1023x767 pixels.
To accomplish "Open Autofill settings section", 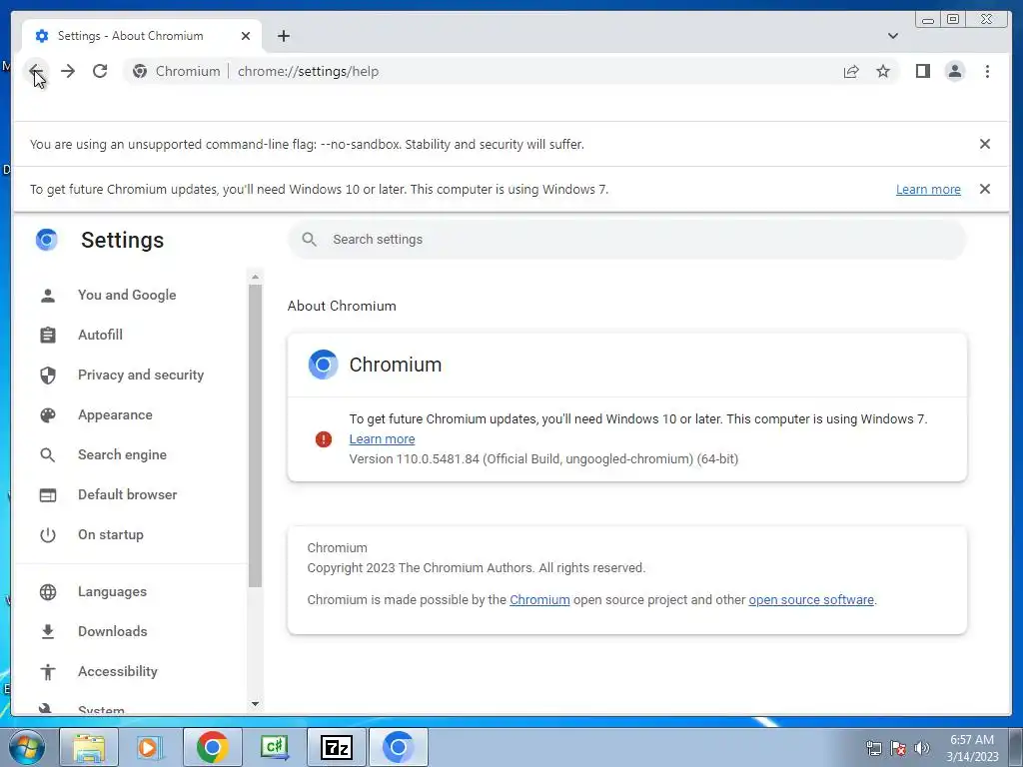I will tap(101, 335).
